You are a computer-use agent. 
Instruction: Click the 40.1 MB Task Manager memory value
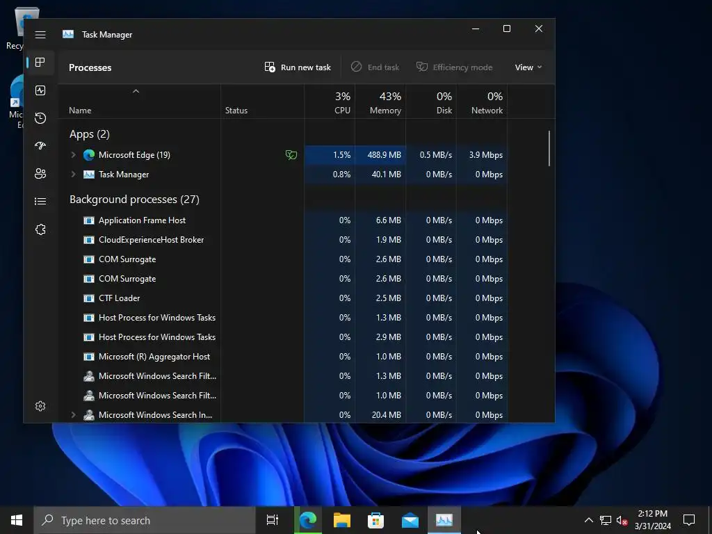387,175
